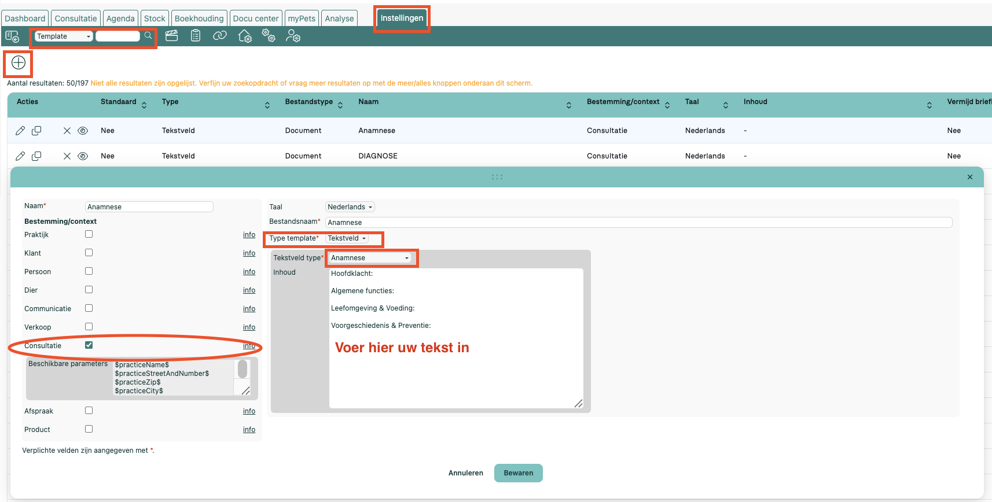Open the Taal dropdown set to Nederlands
992x502 pixels.
click(350, 207)
